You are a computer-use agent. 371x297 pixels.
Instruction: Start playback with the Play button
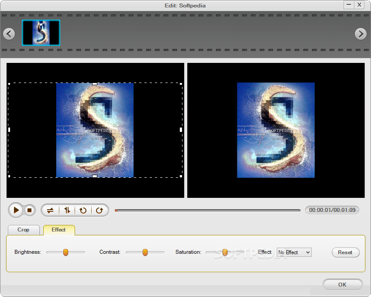[x=16, y=210]
